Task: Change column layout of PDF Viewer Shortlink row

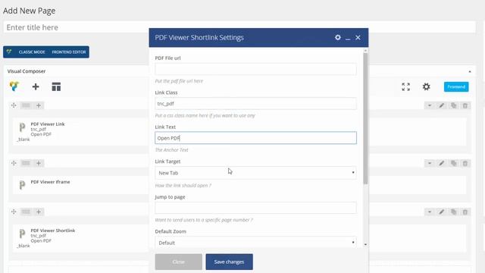Action: [26, 212]
